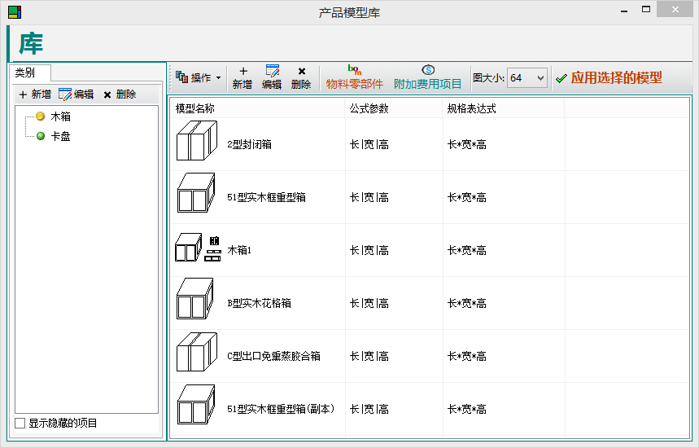Click the 操作 toolbar icon

click(182, 77)
